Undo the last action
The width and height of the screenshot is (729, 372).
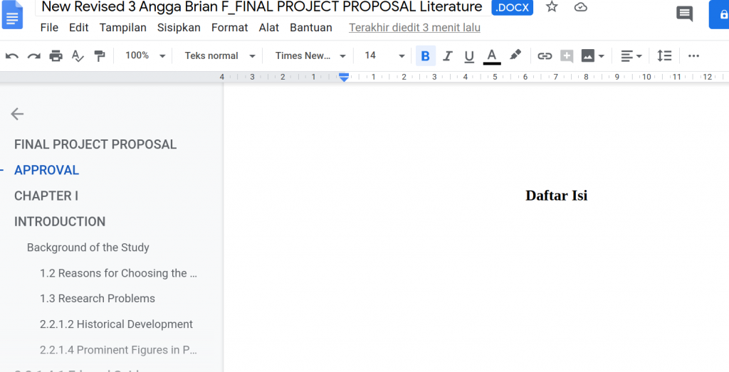point(12,55)
